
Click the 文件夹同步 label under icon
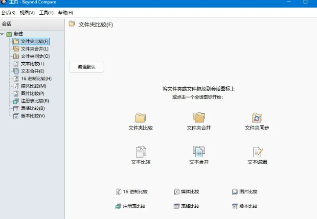tap(257, 128)
